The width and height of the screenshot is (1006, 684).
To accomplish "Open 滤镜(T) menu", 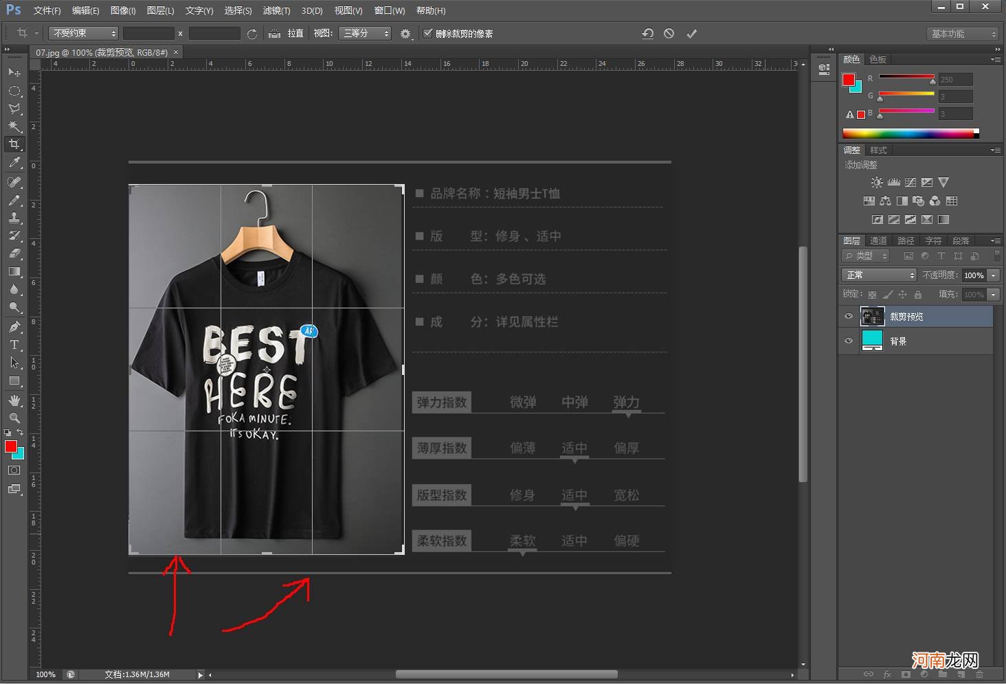I will pyautogui.click(x=276, y=11).
